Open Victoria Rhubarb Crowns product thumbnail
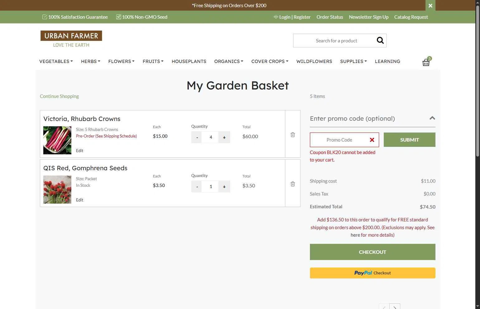 click(57, 140)
